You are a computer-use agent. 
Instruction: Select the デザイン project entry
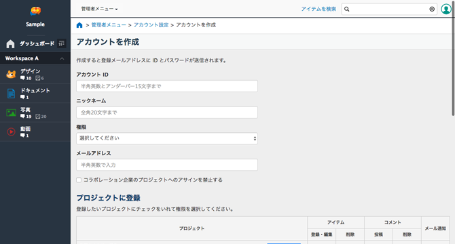pyautogui.click(x=35, y=75)
